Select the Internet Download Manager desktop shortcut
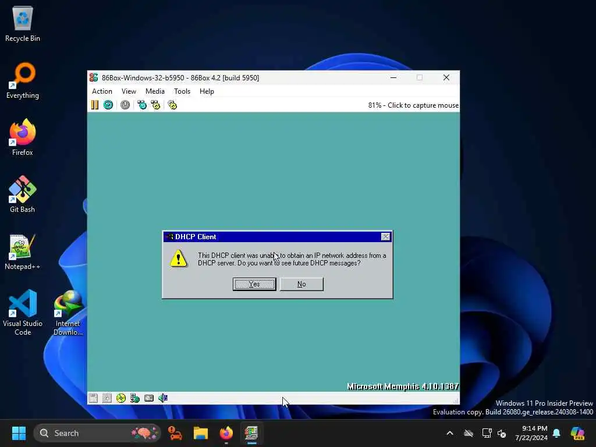596x447 pixels. (x=68, y=313)
